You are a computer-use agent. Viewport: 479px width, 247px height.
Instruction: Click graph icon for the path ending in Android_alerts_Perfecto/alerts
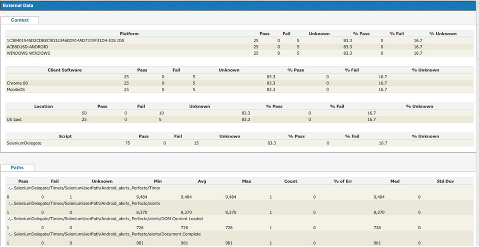click(x=10, y=203)
